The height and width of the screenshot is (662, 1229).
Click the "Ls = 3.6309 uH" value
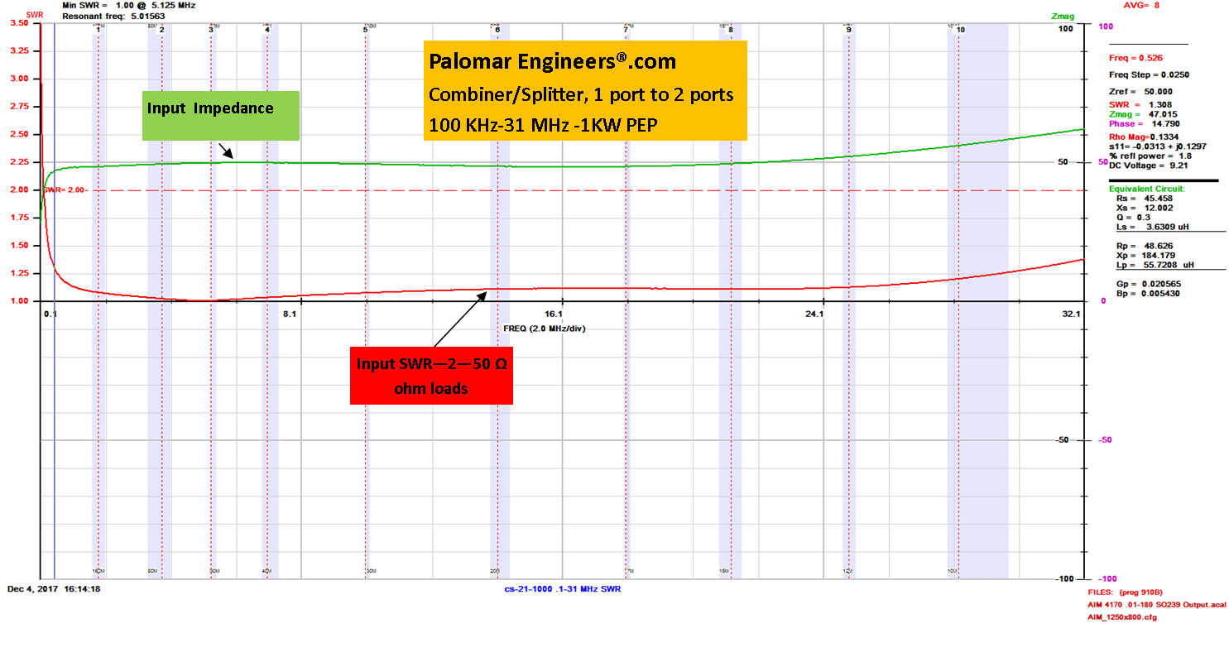point(1150,227)
